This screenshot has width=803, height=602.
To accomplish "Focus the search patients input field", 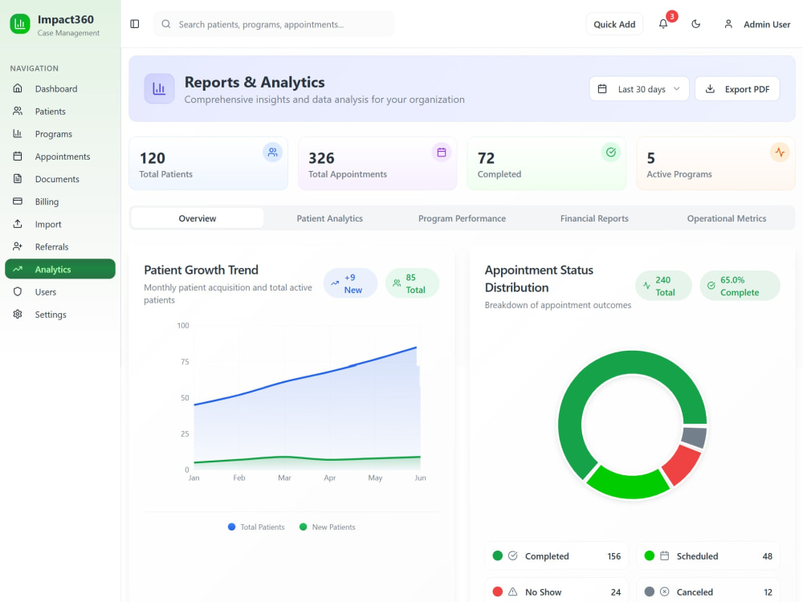I will click(x=274, y=24).
